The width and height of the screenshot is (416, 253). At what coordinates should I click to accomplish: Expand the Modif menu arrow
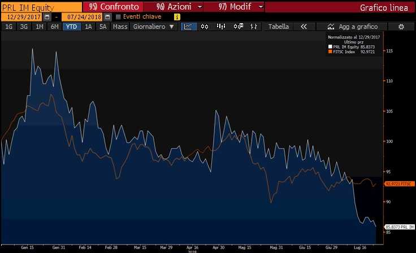click(261, 7)
